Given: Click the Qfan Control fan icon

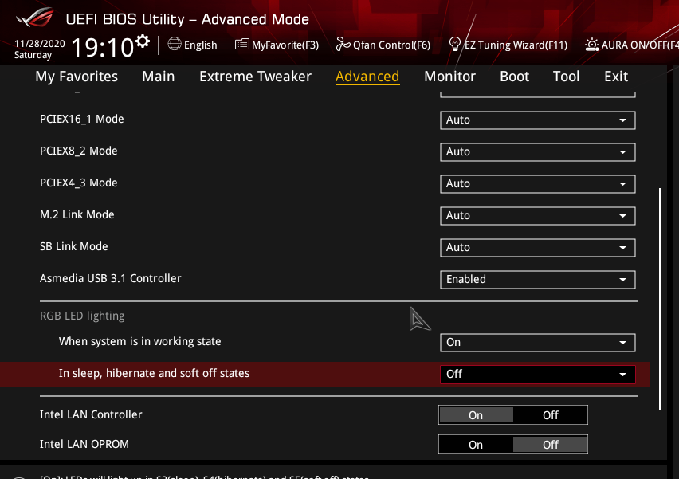Looking at the screenshot, I should [343, 44].
